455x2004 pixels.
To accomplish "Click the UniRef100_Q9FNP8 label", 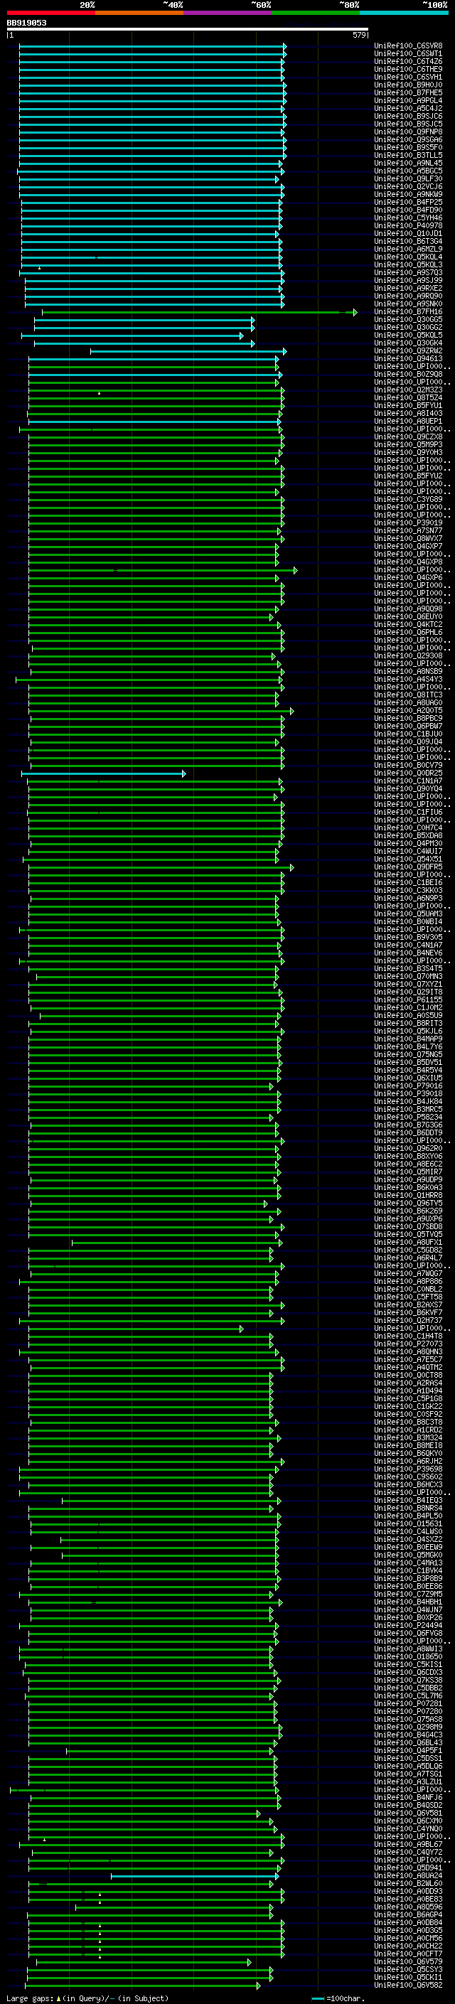I will (x=408, y=132).
